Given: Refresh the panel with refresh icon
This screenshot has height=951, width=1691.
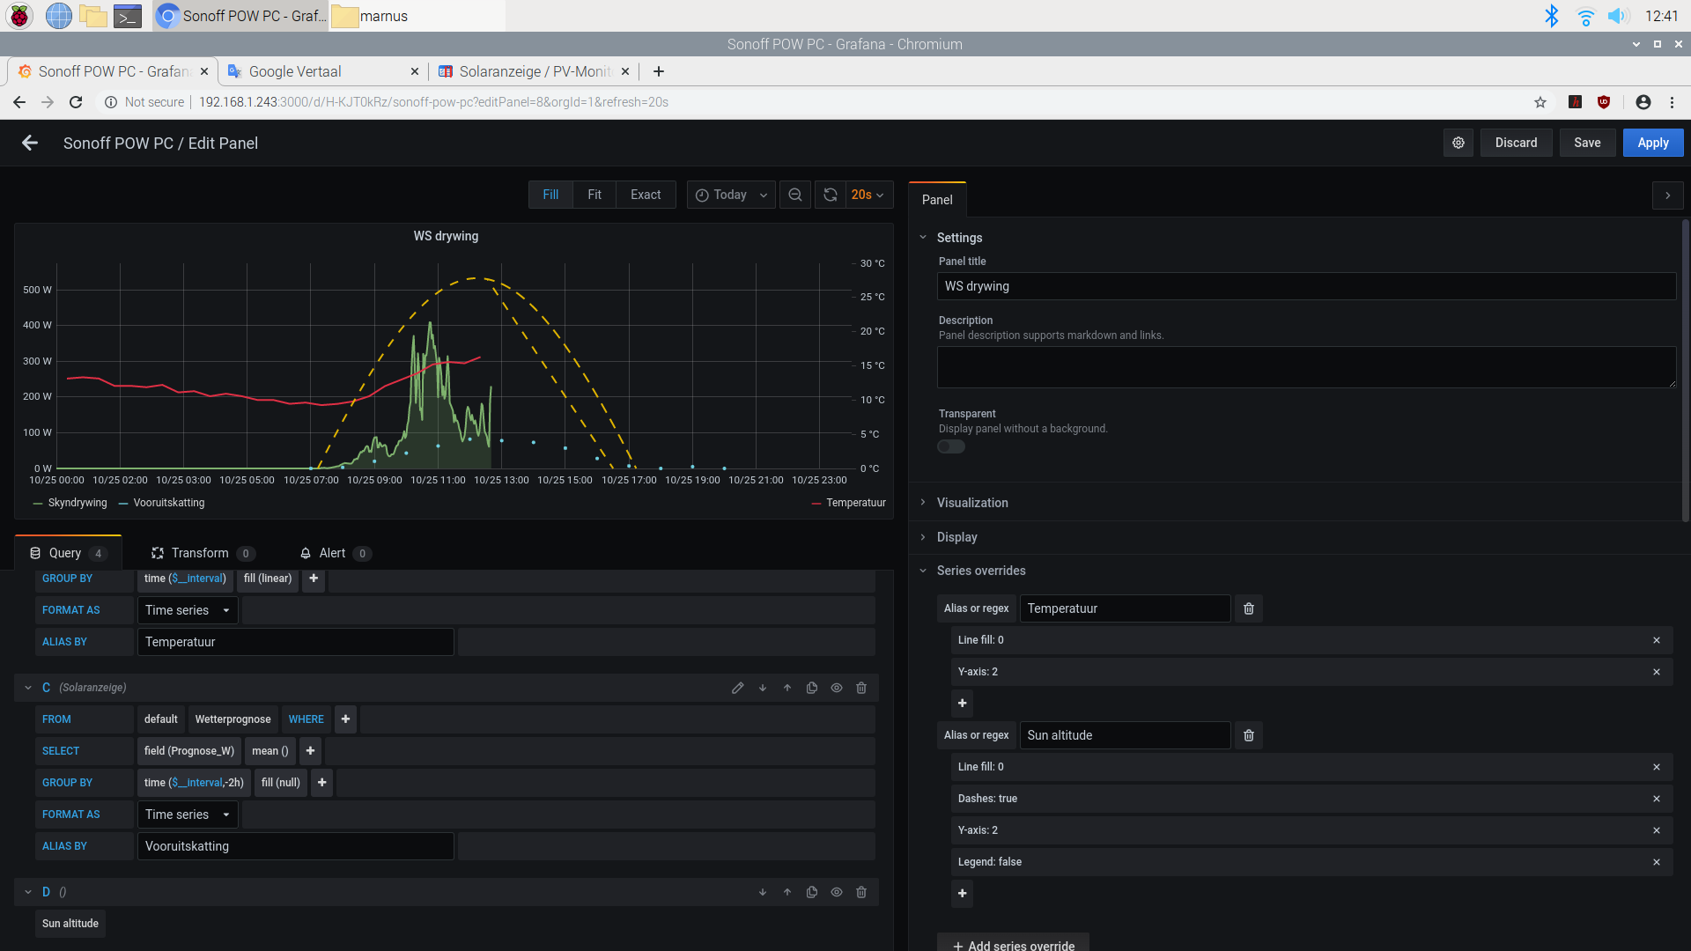Looking at the screenshot, I should pyautogui.click(x=830, y=195).
